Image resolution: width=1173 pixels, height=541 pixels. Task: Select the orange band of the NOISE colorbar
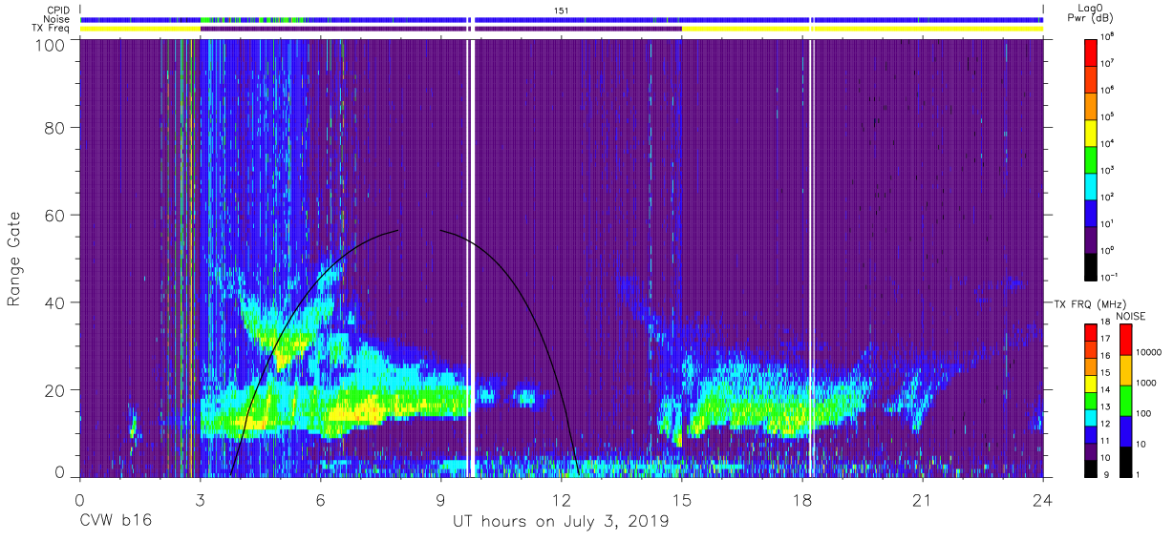[x=1124, y=369]
